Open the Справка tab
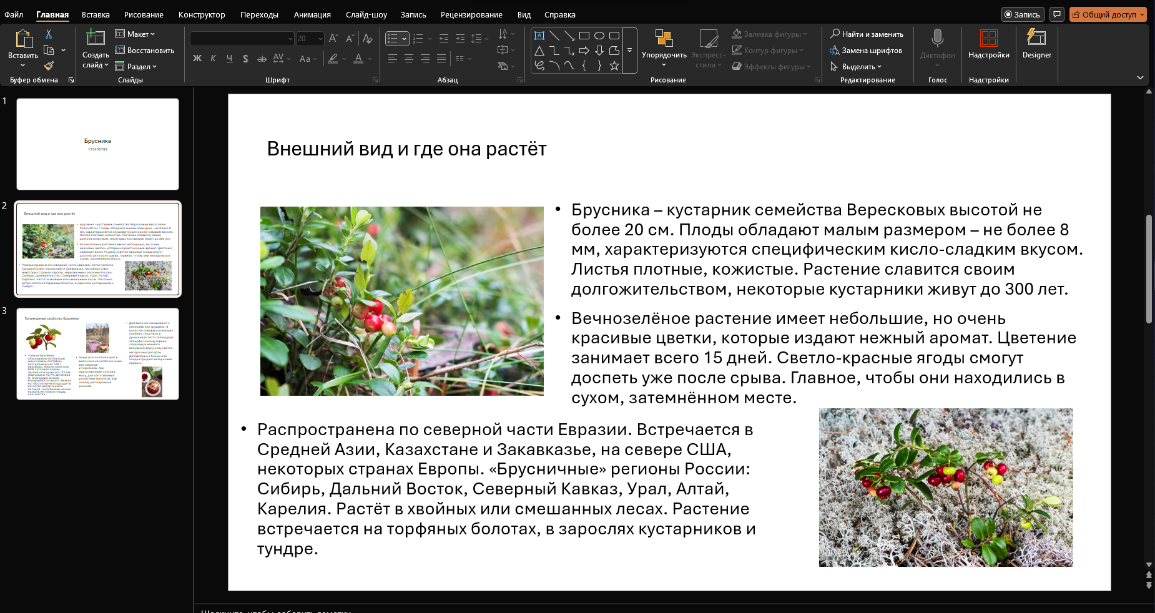The image size is (1155, 613). (559, 14)
